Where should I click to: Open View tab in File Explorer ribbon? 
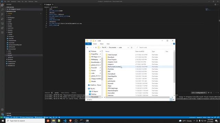(108, 44)
